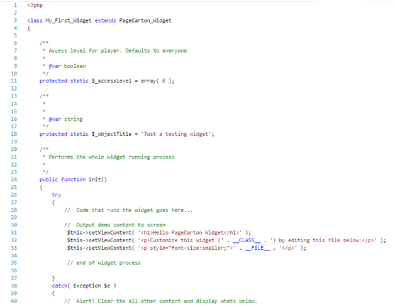The width and height of the screenshot is (395, 307).
Task: Click 'Exception $e' on line 38
Action: (x=92, y=286)
